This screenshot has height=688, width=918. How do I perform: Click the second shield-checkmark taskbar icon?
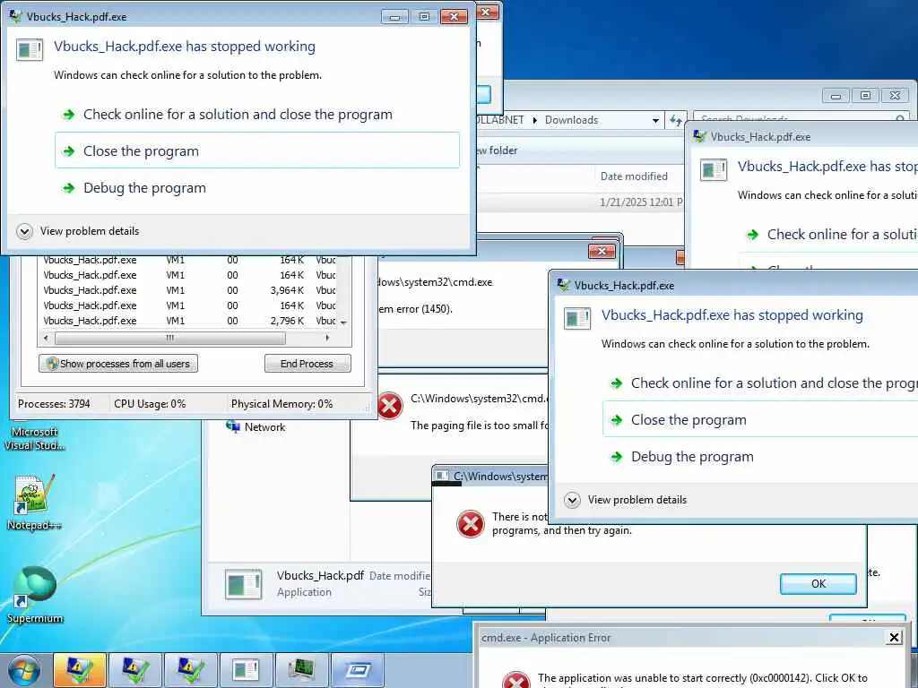(x=135, y=670)
